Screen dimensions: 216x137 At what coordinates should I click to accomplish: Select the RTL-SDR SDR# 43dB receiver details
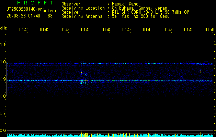150,12
